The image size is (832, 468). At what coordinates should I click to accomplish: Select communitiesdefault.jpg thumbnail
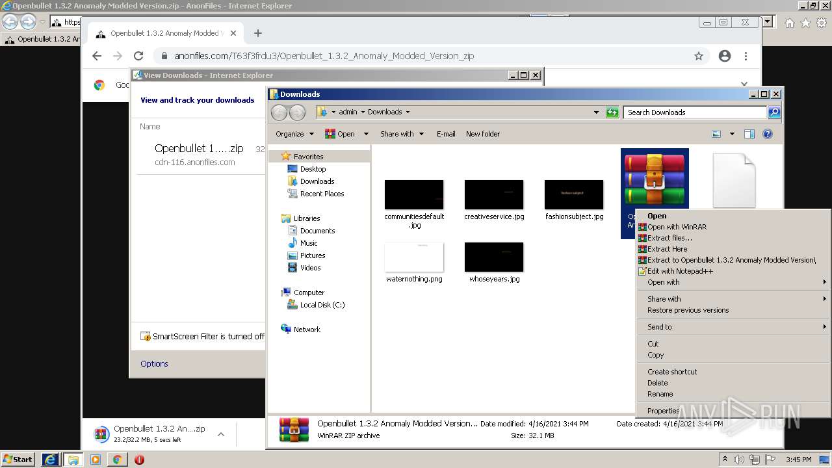[414, 195]
